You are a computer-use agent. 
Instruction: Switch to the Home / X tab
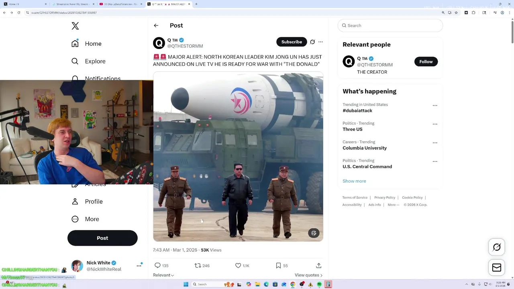pos(24,4)
